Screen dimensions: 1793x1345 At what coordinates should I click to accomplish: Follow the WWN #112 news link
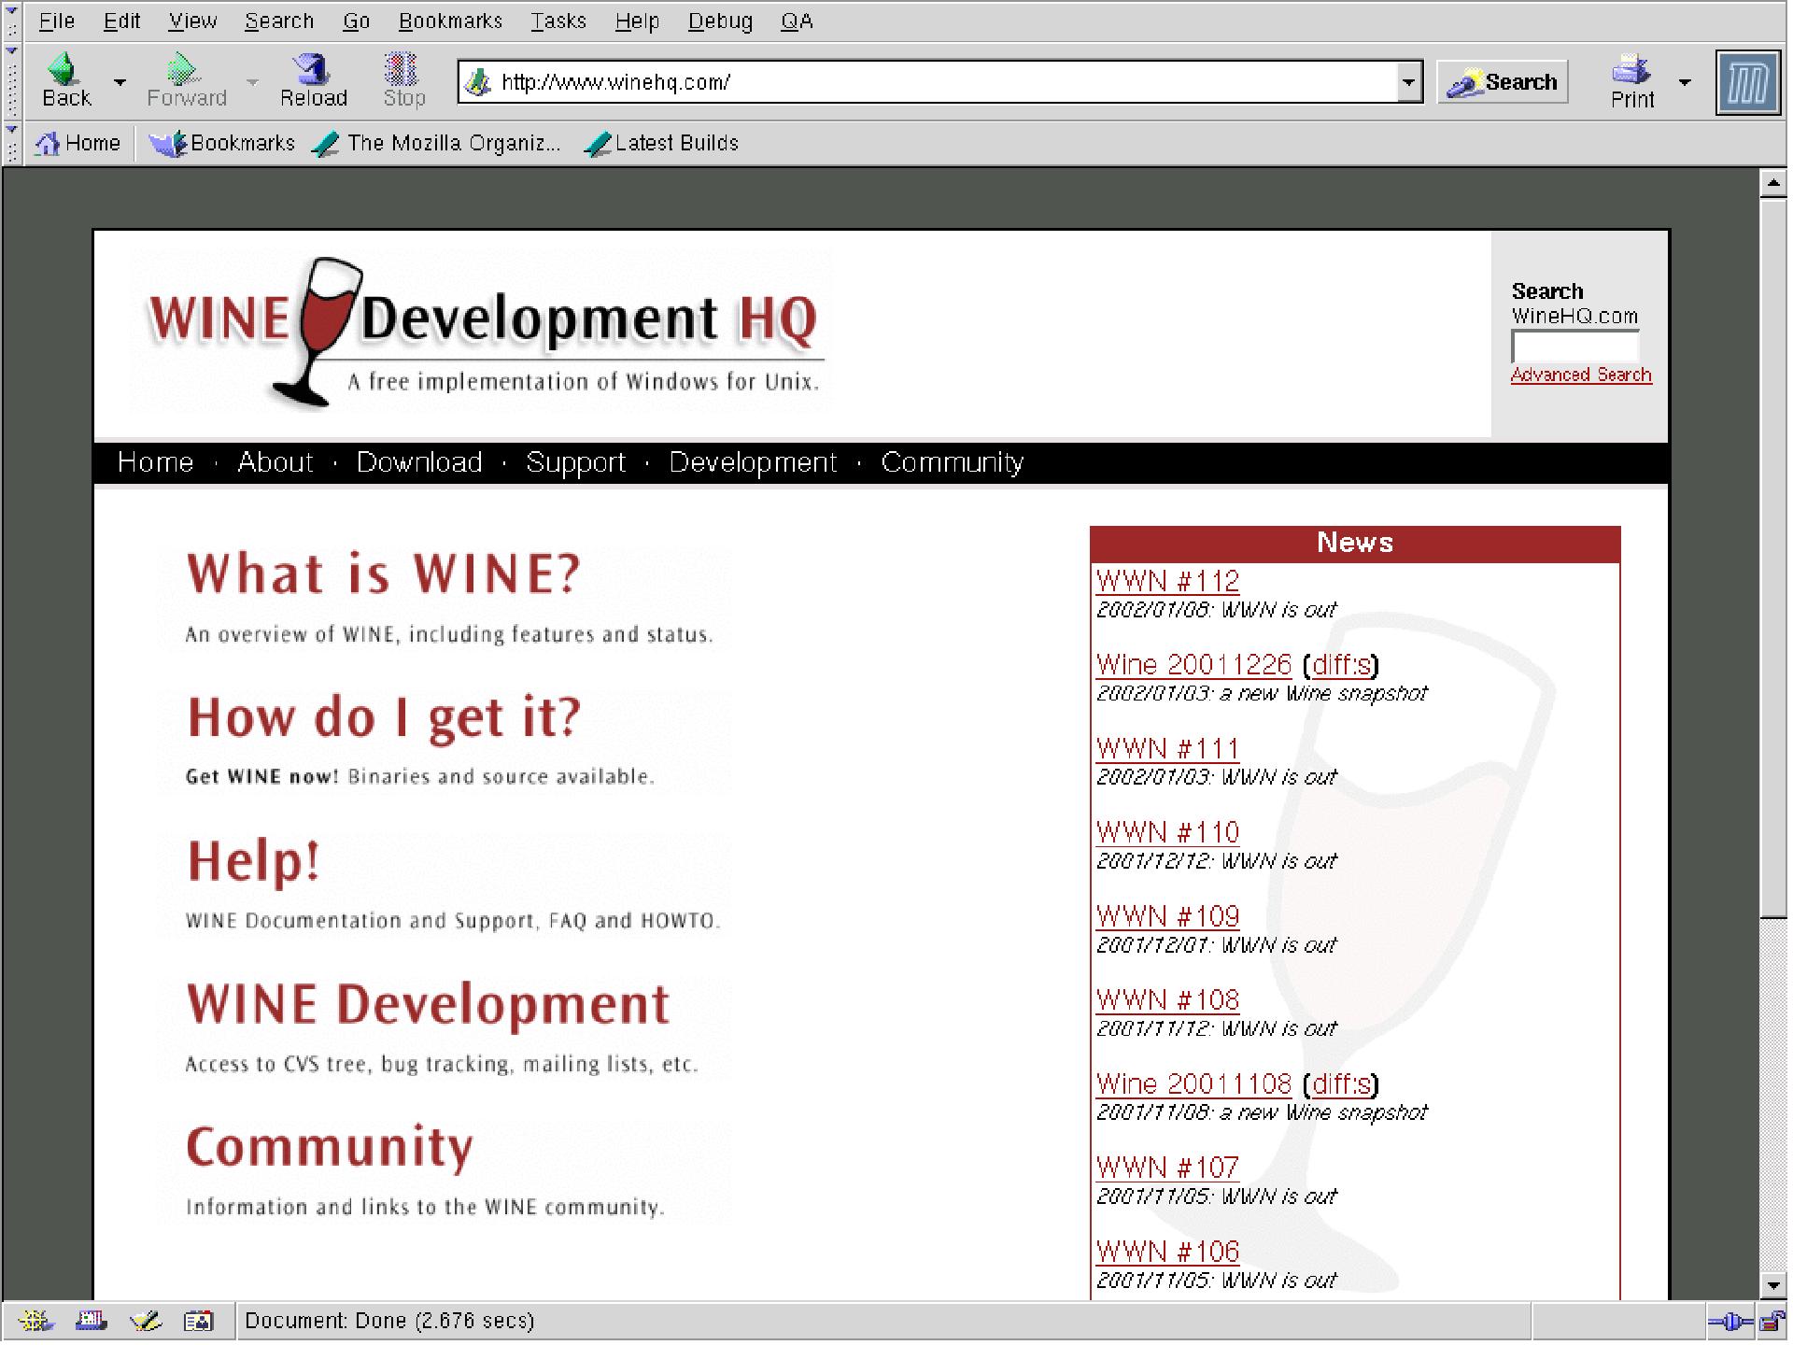tap(1167, 581)
